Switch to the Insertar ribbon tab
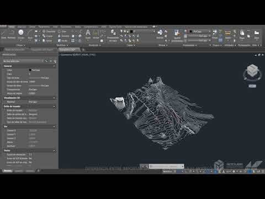This screenshot has height=199, width=265. pyautogui.click(x=22, y=27)
